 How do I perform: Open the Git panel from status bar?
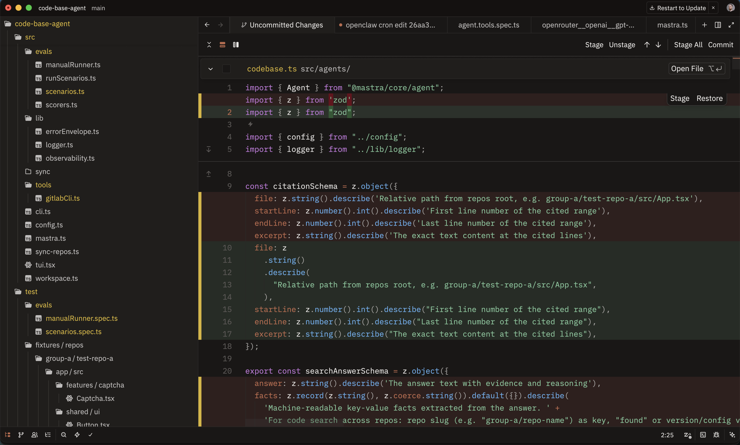coord(21,435)
